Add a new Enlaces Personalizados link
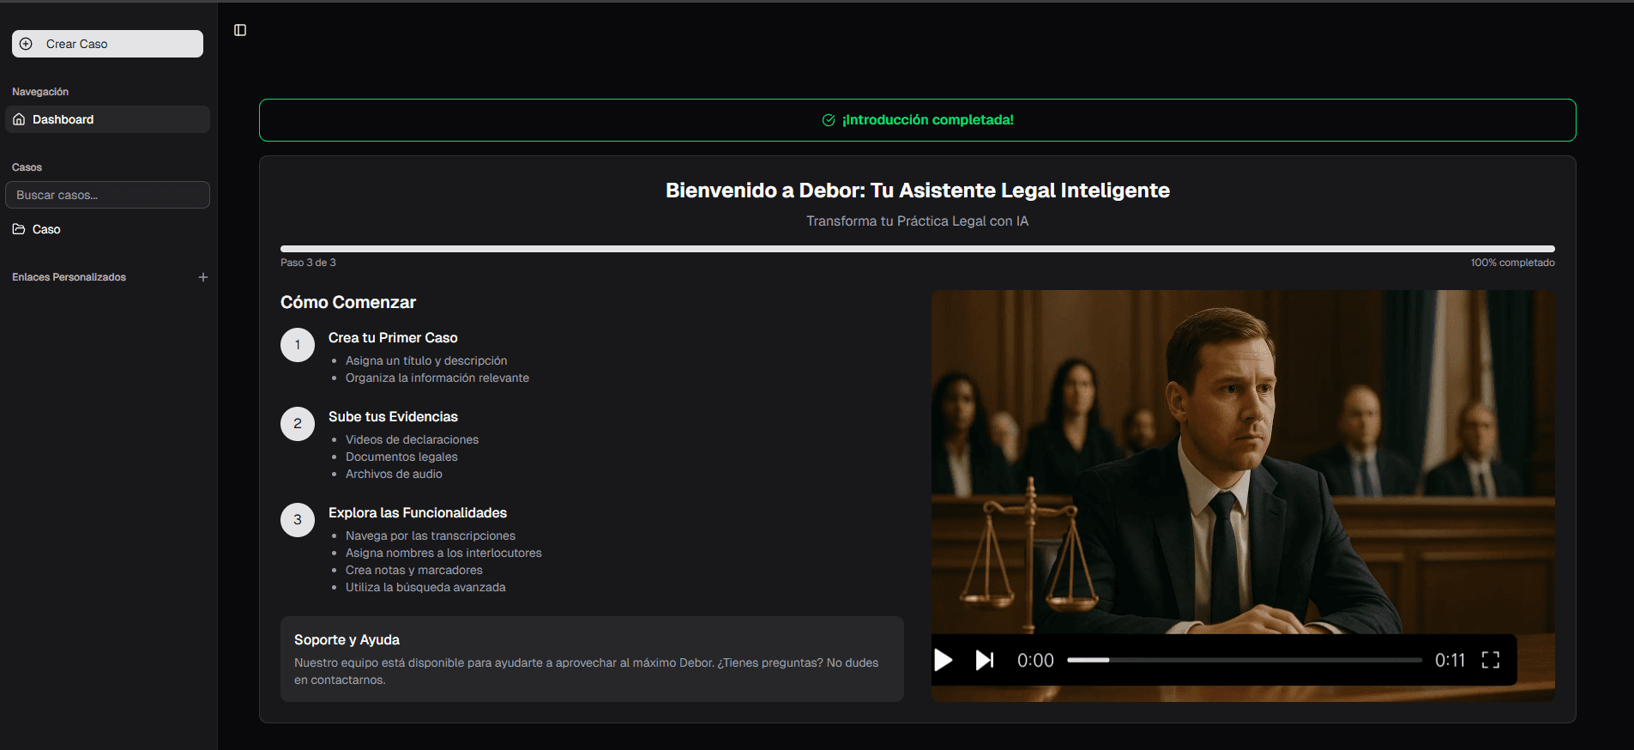This screenshot has width=1634, height=750. pyautogui.click(x=203, y=277)
